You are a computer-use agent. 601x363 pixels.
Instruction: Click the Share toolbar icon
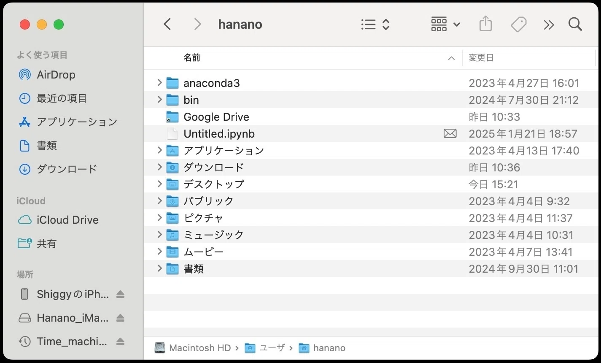485,24
